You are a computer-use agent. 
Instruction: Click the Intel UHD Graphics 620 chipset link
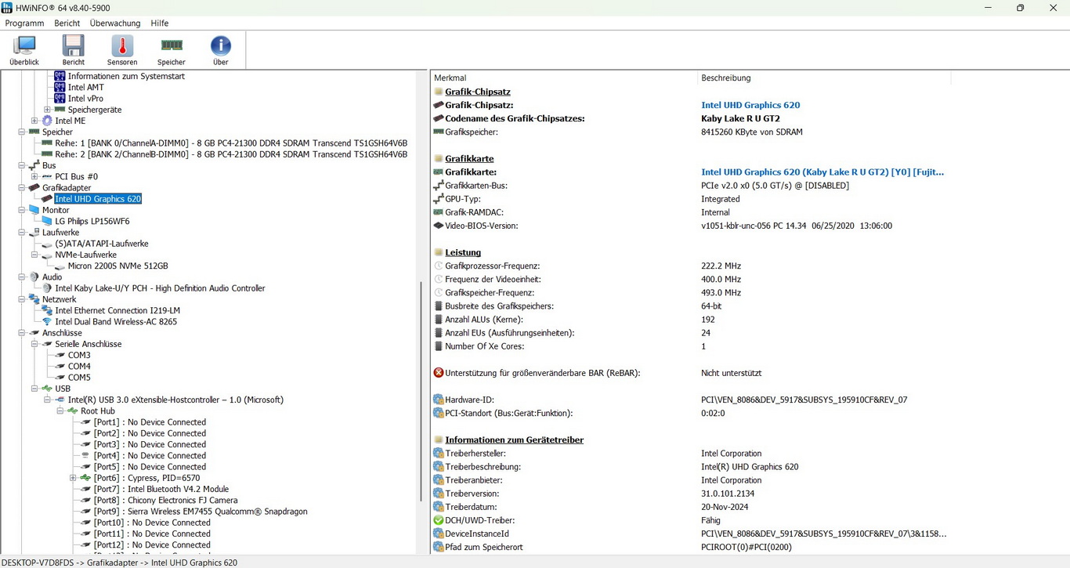[750, 105]
